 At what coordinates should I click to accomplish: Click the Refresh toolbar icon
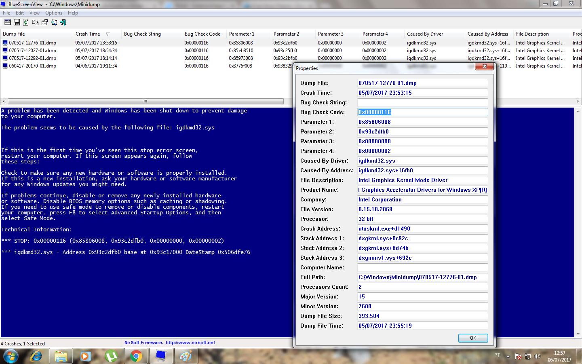pyautogui.click(x=26, y=22)
